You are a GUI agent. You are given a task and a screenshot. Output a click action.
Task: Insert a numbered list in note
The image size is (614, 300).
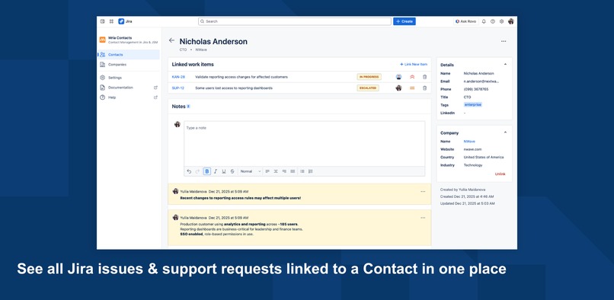point(311,171)
